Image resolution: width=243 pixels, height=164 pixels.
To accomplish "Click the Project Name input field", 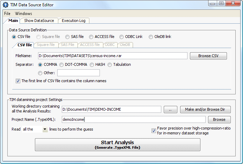I will click(134, 119).
